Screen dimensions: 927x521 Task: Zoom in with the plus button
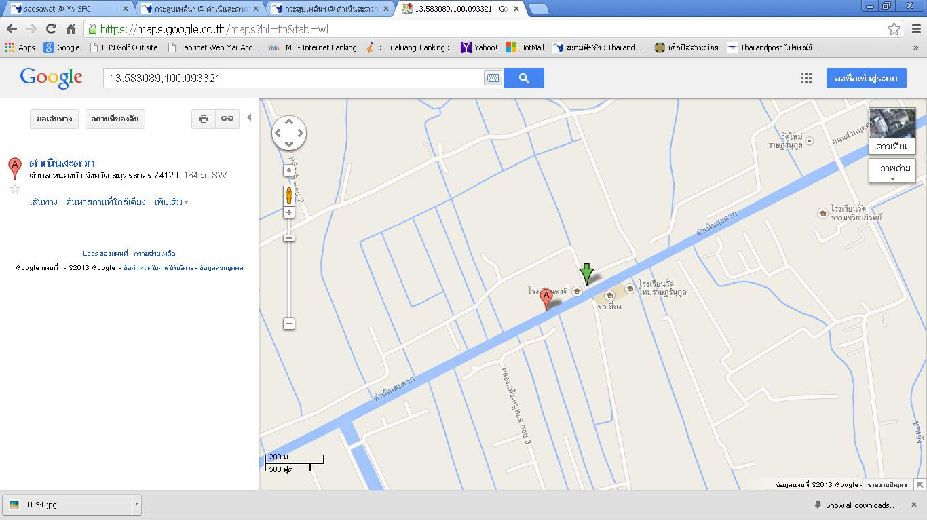(288, 212)
